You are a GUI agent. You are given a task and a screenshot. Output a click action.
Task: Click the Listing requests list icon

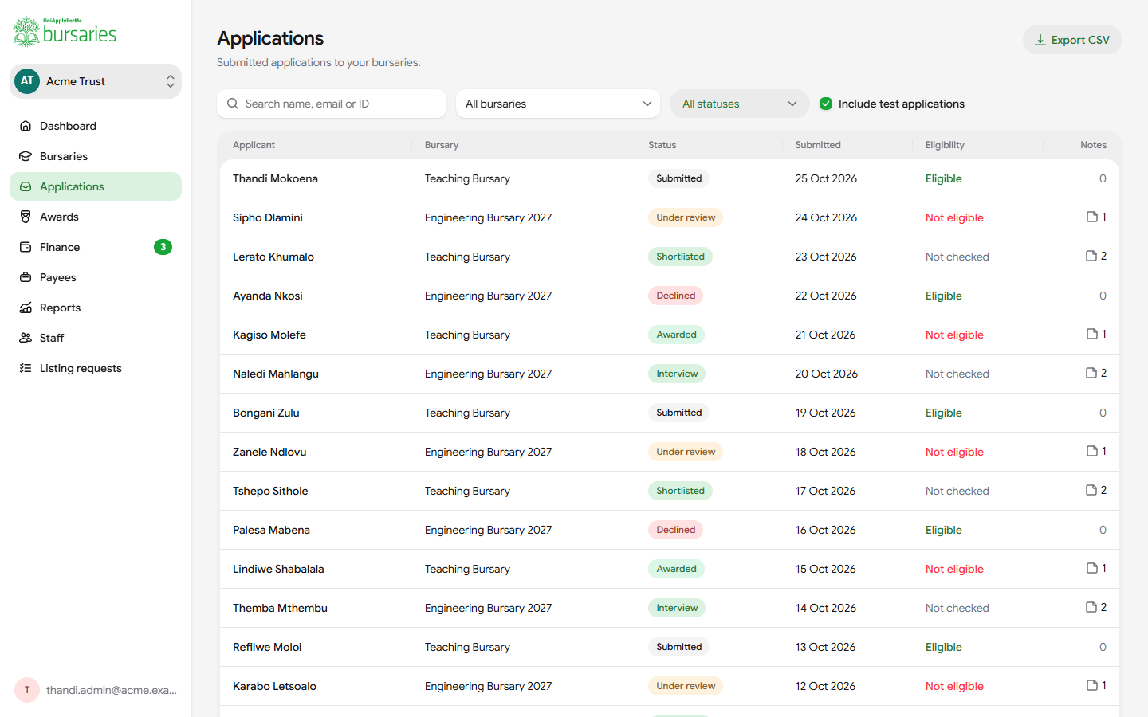point(26,368)
